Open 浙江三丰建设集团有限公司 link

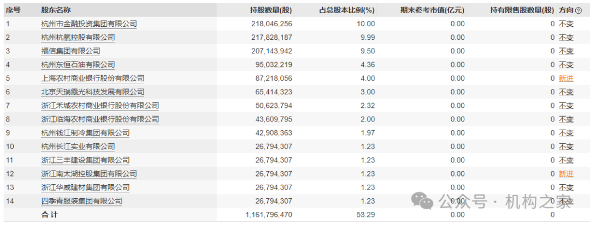click(85, 160)
